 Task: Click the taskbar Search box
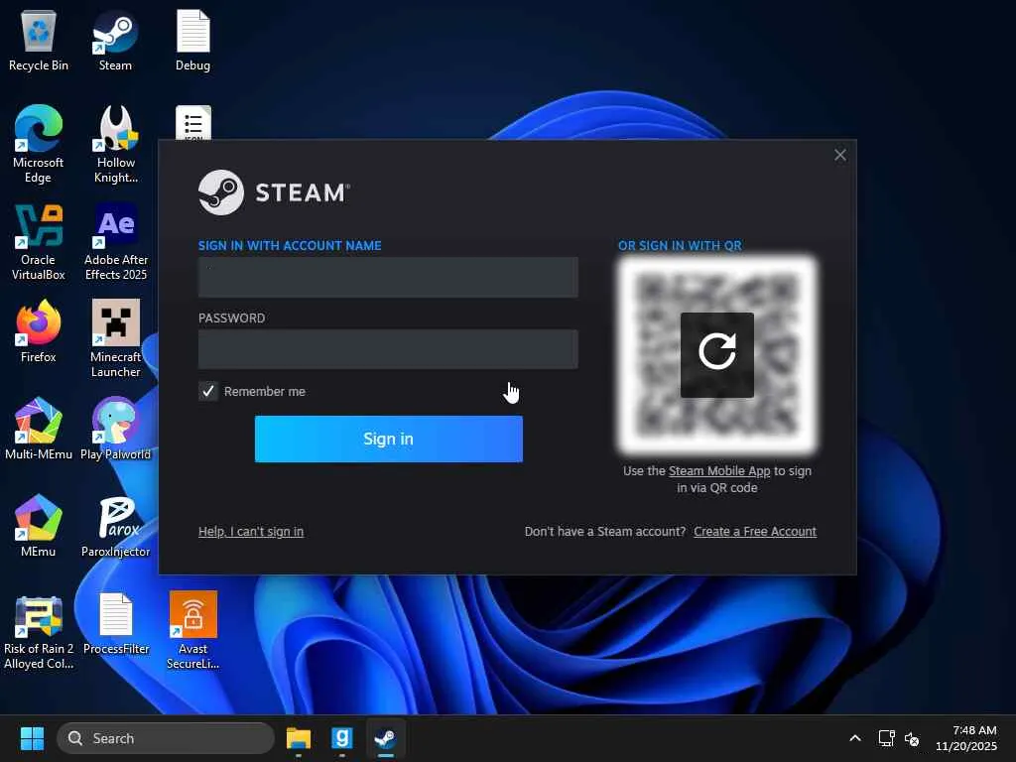pos(166,738)
